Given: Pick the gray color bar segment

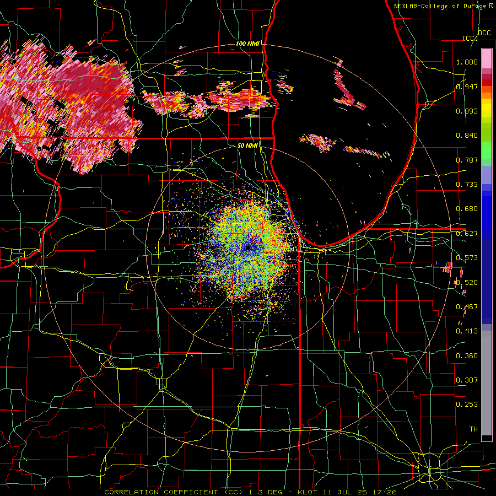Looking at the screenshot, I should coord(487,383).
